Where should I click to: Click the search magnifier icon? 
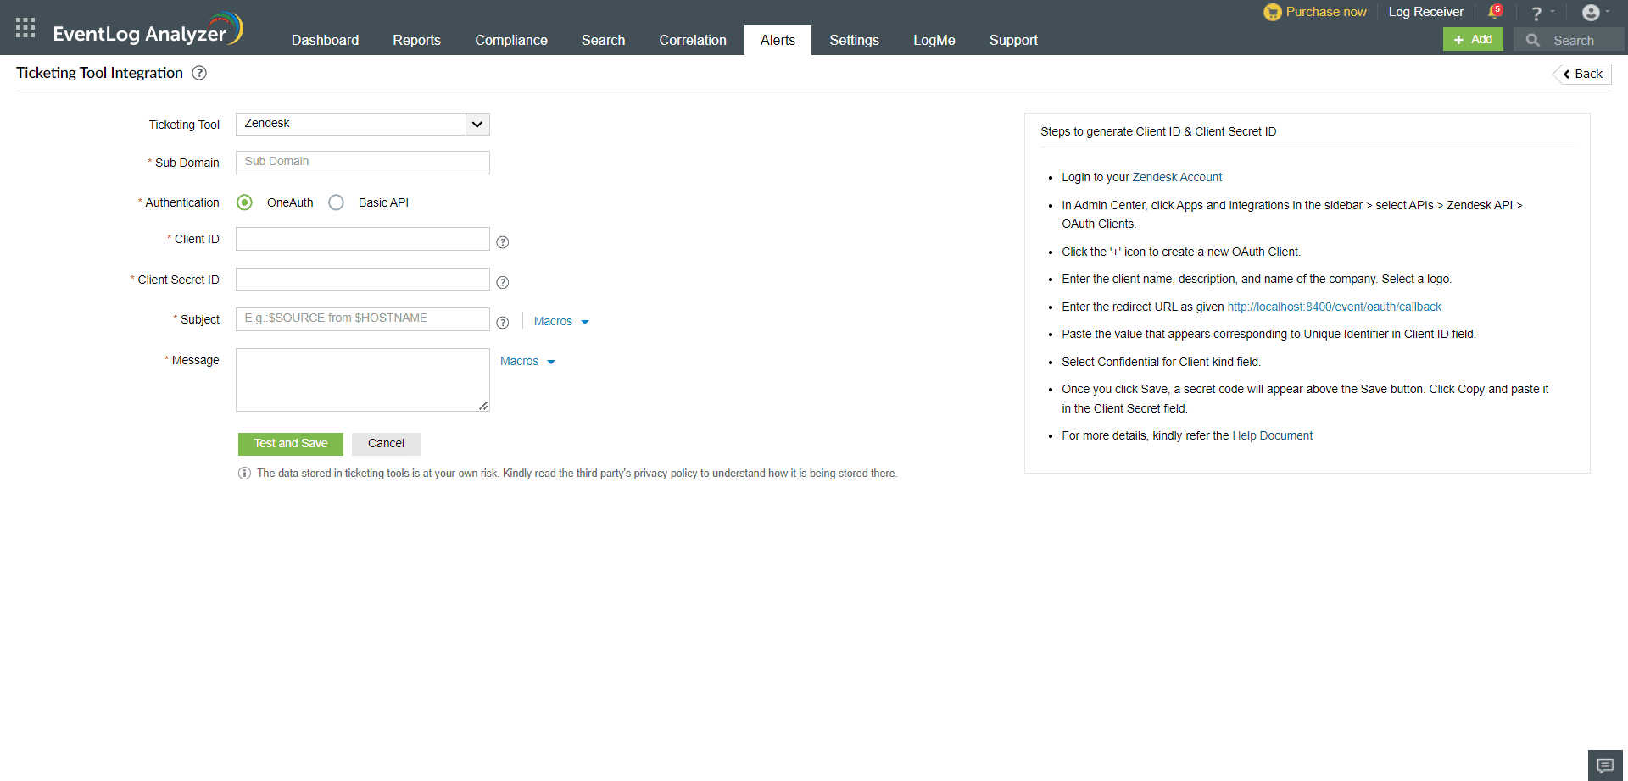(x=1532, y=40)
